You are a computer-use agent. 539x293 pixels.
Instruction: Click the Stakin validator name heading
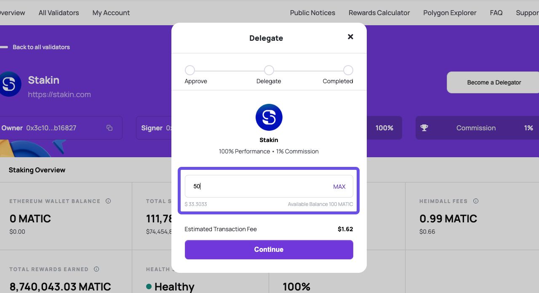[x=44, y=80]
